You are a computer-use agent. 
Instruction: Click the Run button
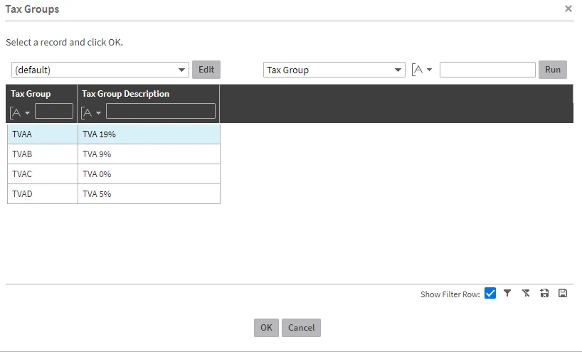[553, 70]
